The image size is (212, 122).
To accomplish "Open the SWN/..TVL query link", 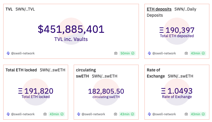I will 25,9.
